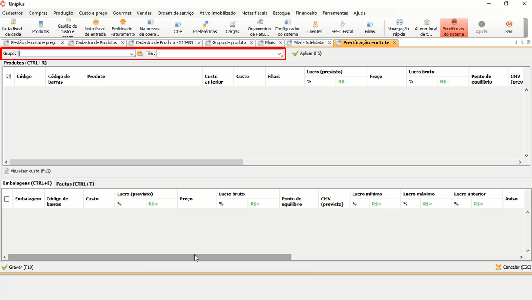Screen dimensions: 532x300
Task: Click the Produtos table horizontal scrollbar thumb
Action: (x=126, y=162)
